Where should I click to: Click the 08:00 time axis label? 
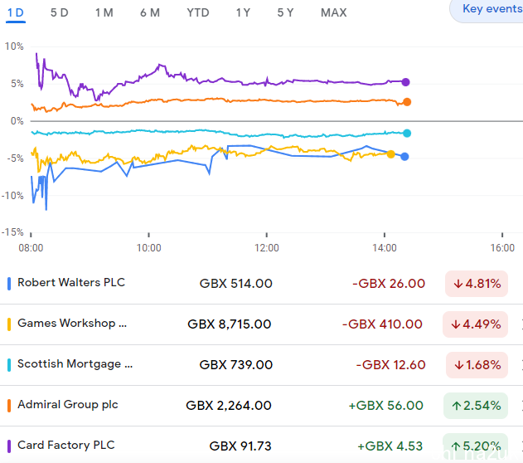pyautogui.click(x=31, y=248)
